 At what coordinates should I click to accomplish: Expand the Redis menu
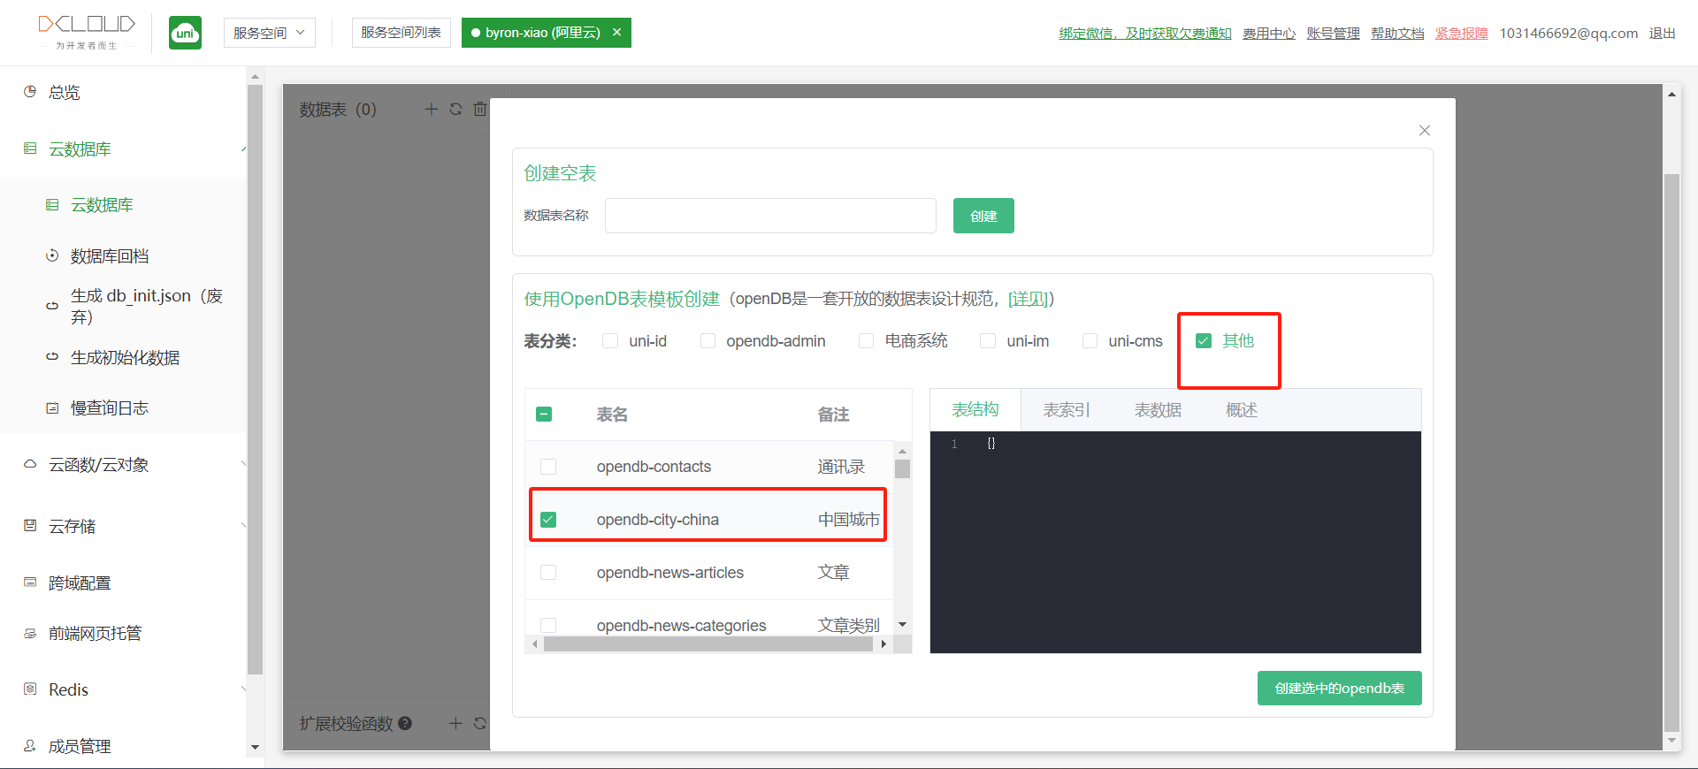[243, 689]
